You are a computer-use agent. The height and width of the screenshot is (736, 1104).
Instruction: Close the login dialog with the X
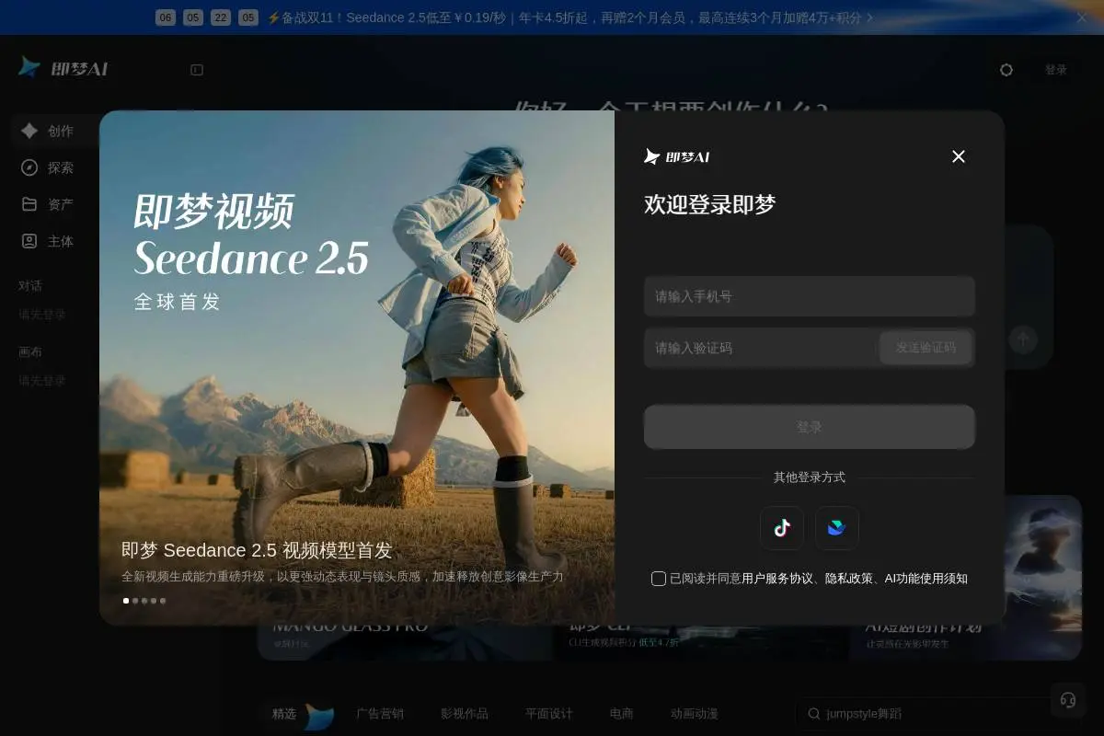(959, 156)
